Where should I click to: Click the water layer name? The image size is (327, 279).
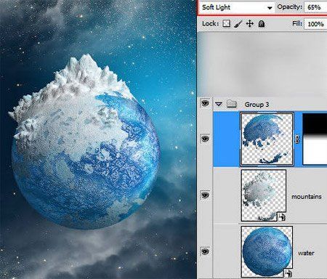click(x=306, y=253)
